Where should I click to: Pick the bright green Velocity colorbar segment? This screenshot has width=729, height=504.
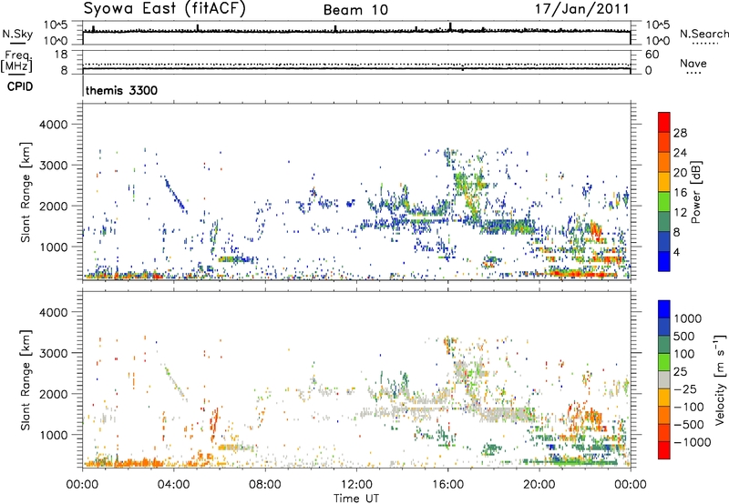pos(664,362)
